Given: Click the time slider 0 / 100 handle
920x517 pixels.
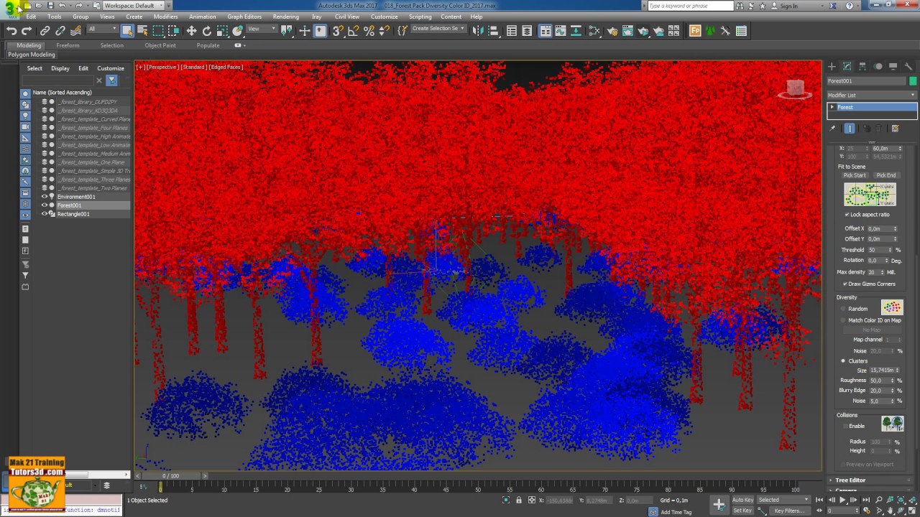Looking at the screenshot, I should point(170,475).
